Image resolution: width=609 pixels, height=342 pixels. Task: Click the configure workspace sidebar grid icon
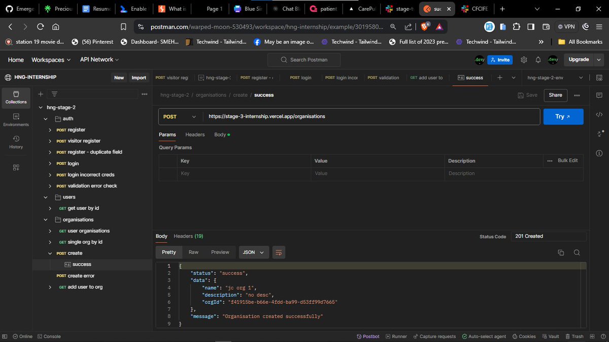pyautogui.click(x=16, y=168)
